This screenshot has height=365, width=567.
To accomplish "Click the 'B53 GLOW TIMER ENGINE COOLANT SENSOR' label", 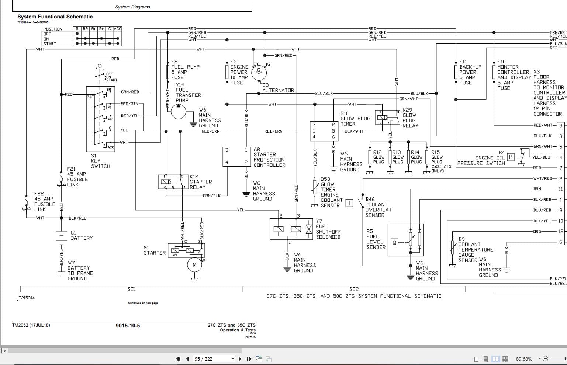I will (x=332, y=192).
